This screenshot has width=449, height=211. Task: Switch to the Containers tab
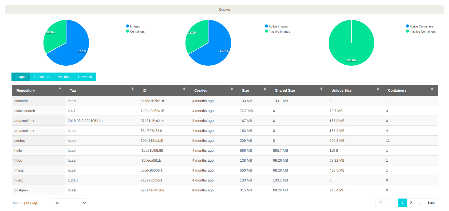(42, 77)
